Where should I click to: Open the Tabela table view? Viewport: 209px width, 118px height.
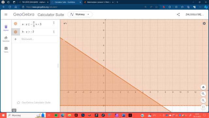point(6,50)
